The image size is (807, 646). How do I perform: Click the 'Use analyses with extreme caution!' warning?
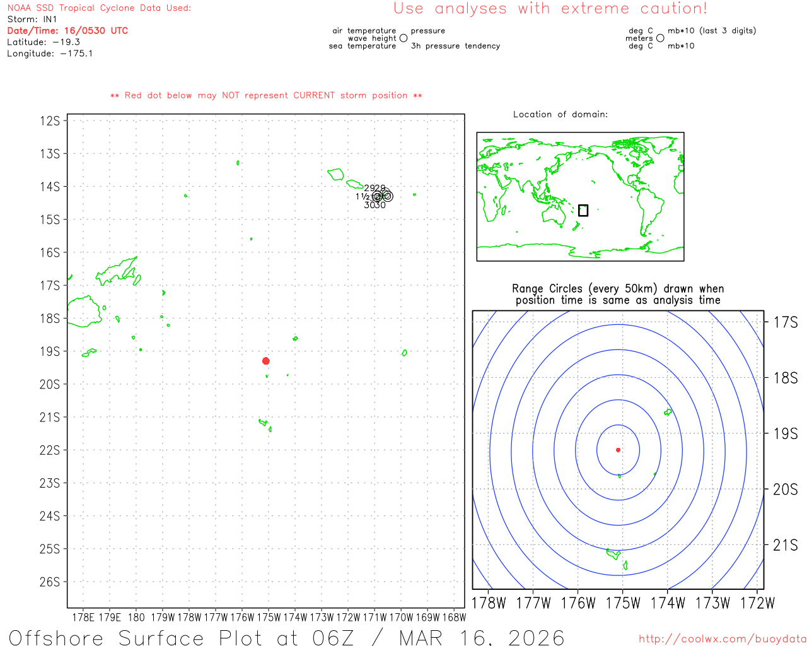[550, 8]
